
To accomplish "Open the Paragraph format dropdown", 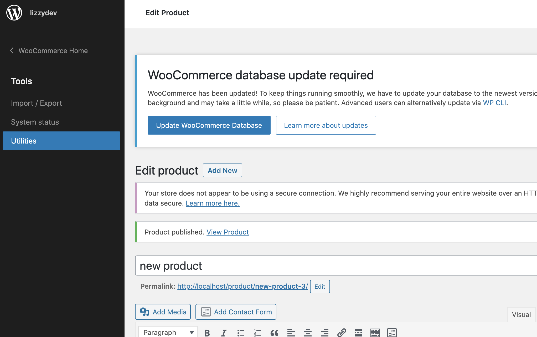I will 168,332.
